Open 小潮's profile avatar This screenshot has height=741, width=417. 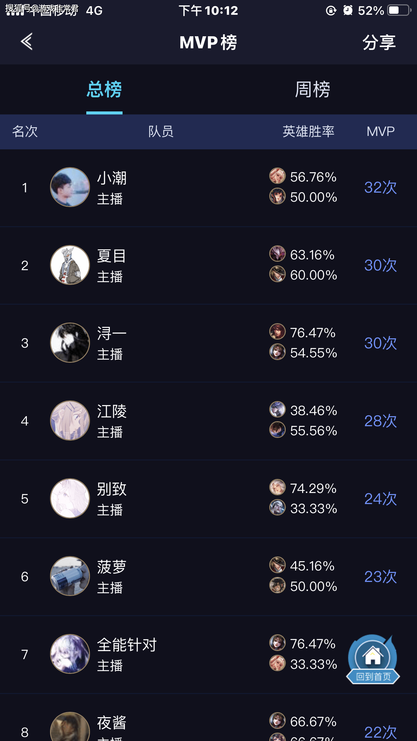coord(70,187)
